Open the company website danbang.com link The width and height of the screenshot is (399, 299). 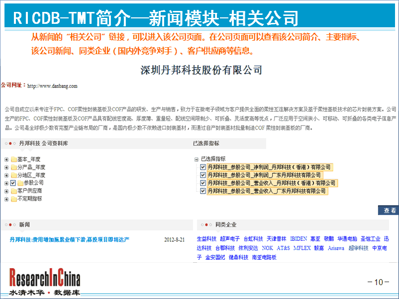coord(52,86)
